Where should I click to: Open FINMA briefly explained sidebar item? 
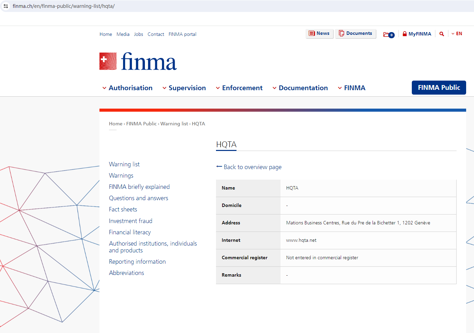(x=139, y=187)
